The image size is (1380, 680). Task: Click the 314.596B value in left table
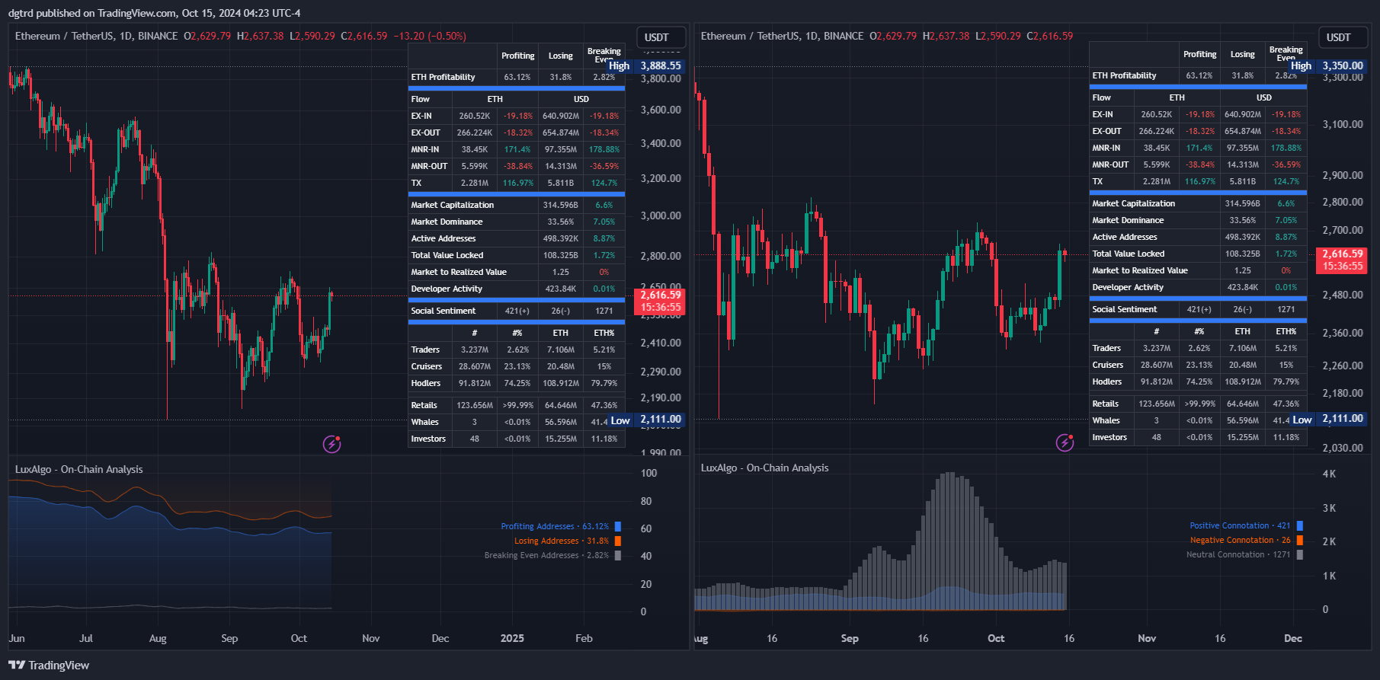pyautogui.click(x=560, y=205)
